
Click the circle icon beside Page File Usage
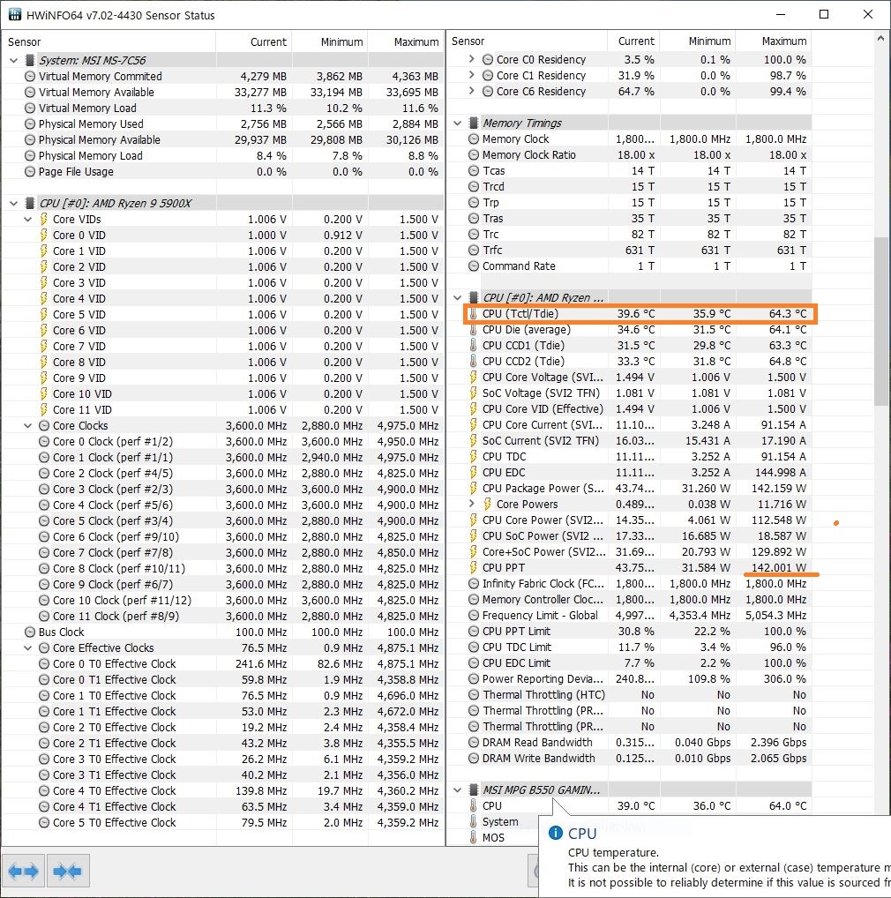coord(30,171)
